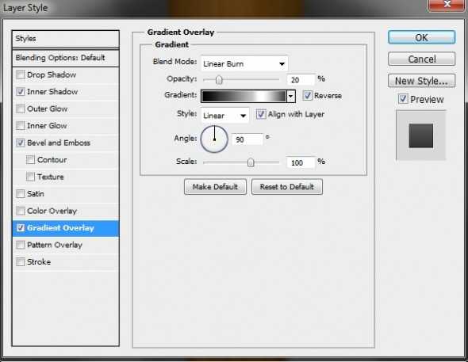This screenshot has width=468, height=362.
Task: Click the Opacity slider handle
Action: click(x=219, y=79)
